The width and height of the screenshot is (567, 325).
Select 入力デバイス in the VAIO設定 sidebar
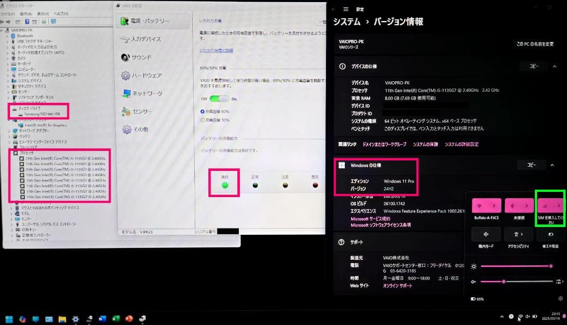pos(146,39)
